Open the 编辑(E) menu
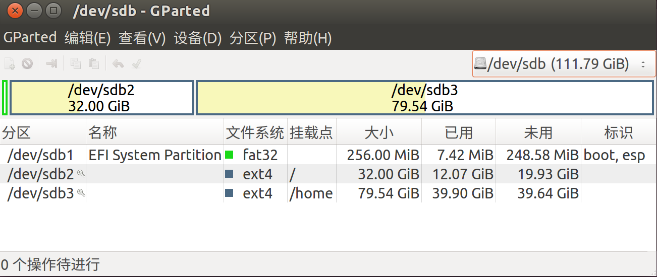Screen dimensions: 657x277 [x=88, y=38]
